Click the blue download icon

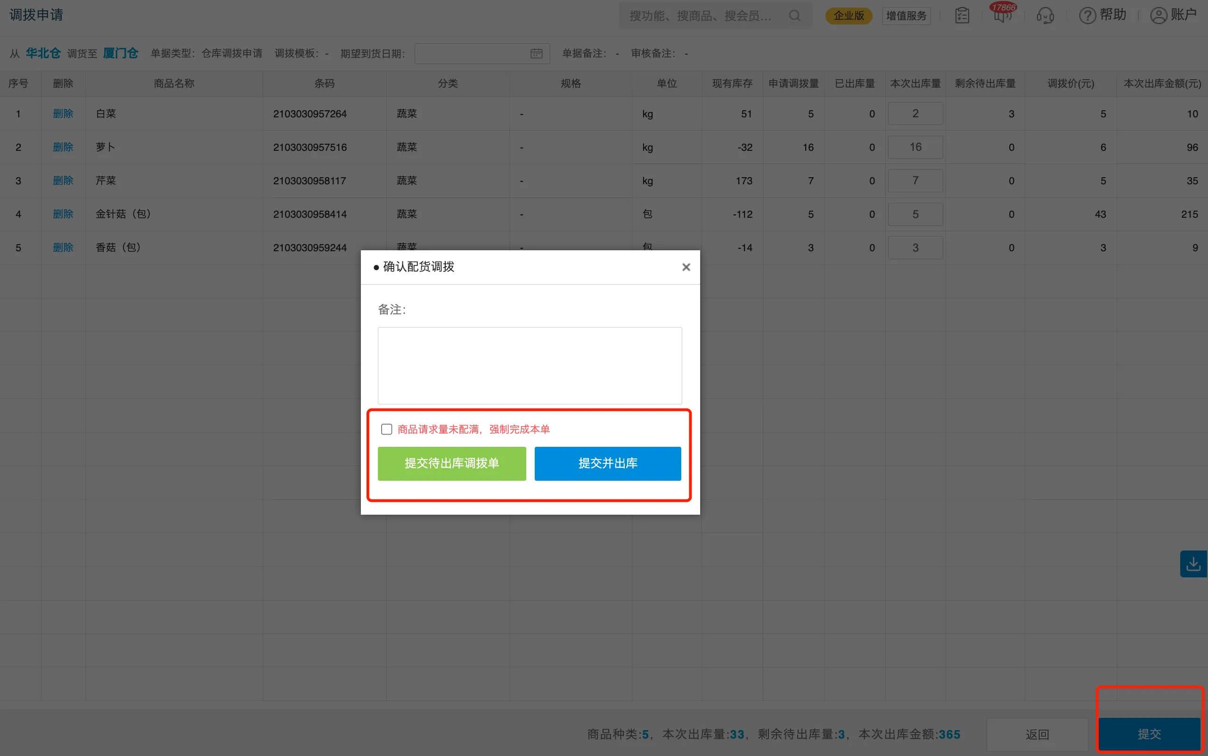click(x=1193, y=564)
